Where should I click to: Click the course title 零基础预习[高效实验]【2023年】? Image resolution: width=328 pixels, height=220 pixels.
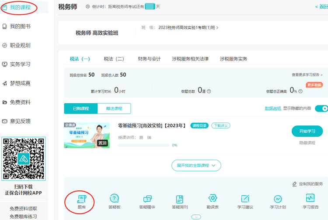coord(152,125)
